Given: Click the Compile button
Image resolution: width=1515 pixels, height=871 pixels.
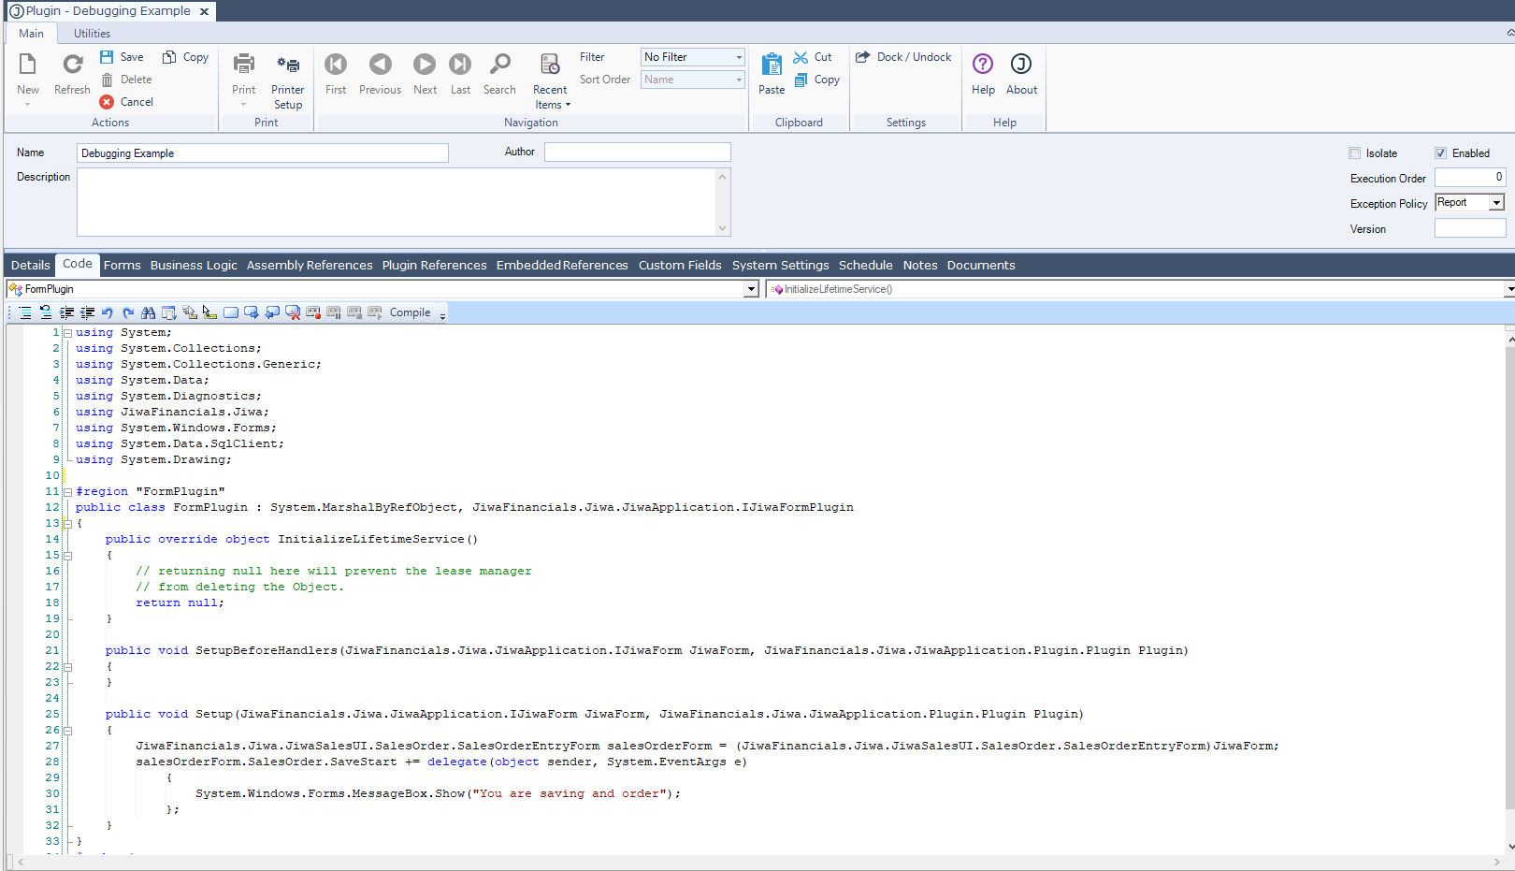Looking at the screenshot, I should coord(410,312).
